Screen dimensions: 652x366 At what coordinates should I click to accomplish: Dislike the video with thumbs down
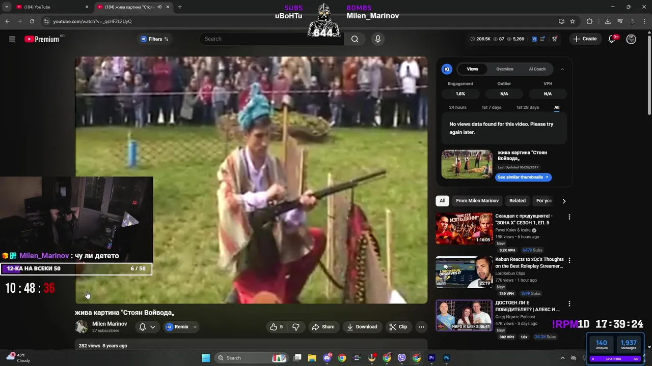[x=296, y=327]
